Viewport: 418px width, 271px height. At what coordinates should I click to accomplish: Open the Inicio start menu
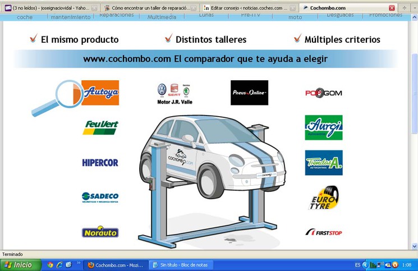click(x=21, y=265)
